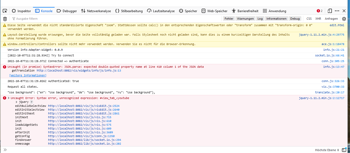Open the Stilbearbeitung tab

pos(129,11)
